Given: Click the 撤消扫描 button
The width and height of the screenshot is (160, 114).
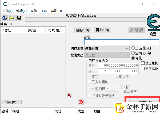Looking at the screenshot, I should tap(137, 30).
